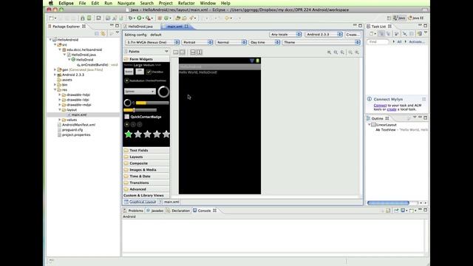Select the RadioButton widget in palette
This screenshot has width=473, height=266.
pyautogui.click(x=135, y=81)
